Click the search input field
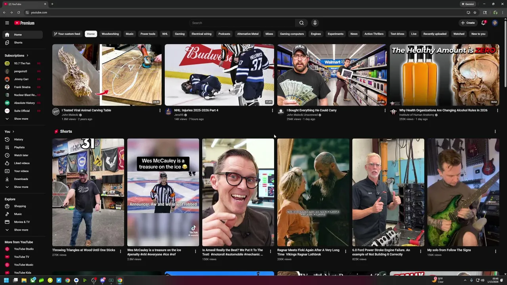Viewport: 507px width, 285px height. click(x=242, y=23)
